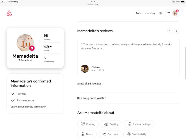Click Chiara's reviewer avatar
Screen dimensions: 186x139
(x=85, y=69)
